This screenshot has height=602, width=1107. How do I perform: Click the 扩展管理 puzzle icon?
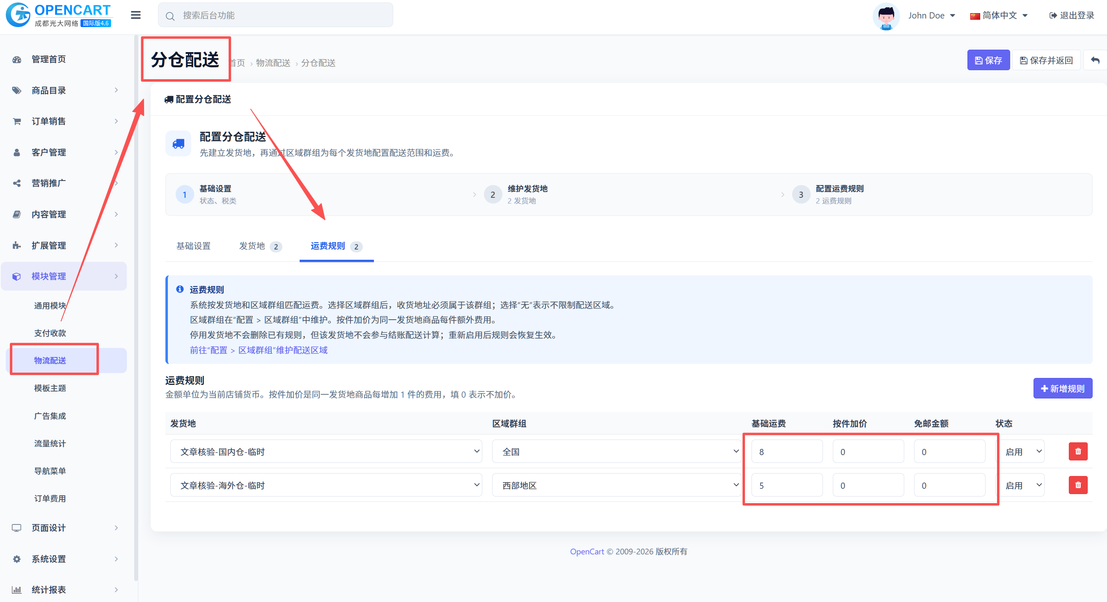click(x=17, y=245)
